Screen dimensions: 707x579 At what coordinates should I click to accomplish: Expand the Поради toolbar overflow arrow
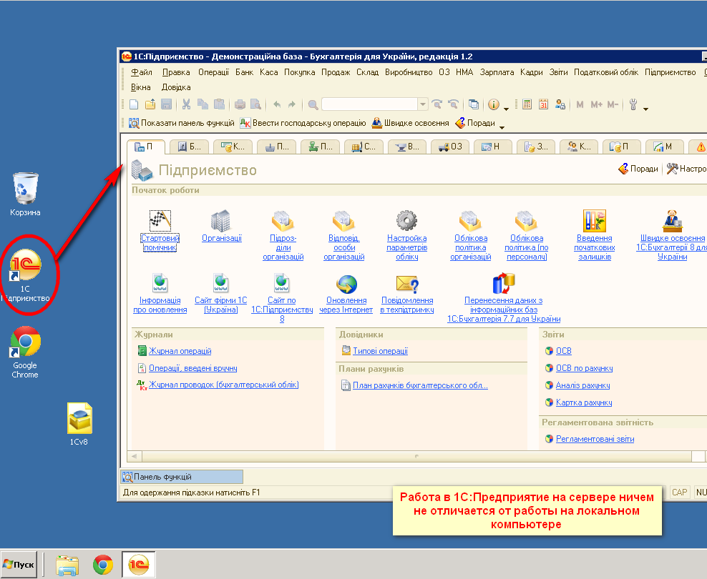click(x=502, y=127)
